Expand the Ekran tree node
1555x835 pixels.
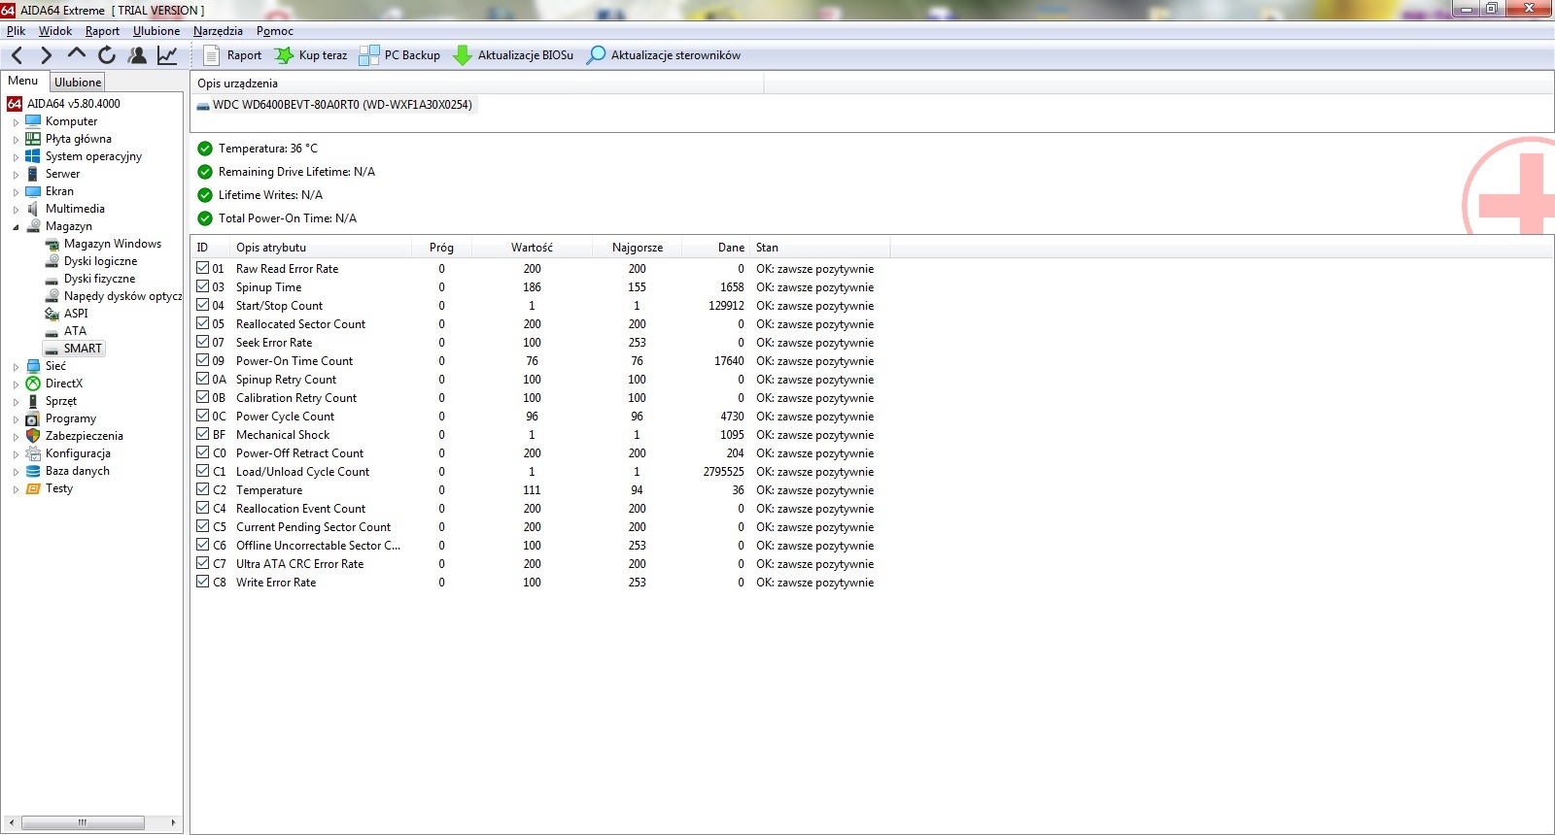[16, 192]
